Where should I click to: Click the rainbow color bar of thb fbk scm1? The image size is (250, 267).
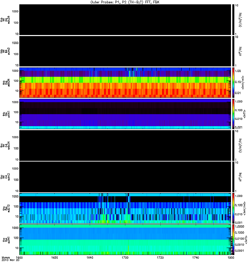tap(233, 114)
